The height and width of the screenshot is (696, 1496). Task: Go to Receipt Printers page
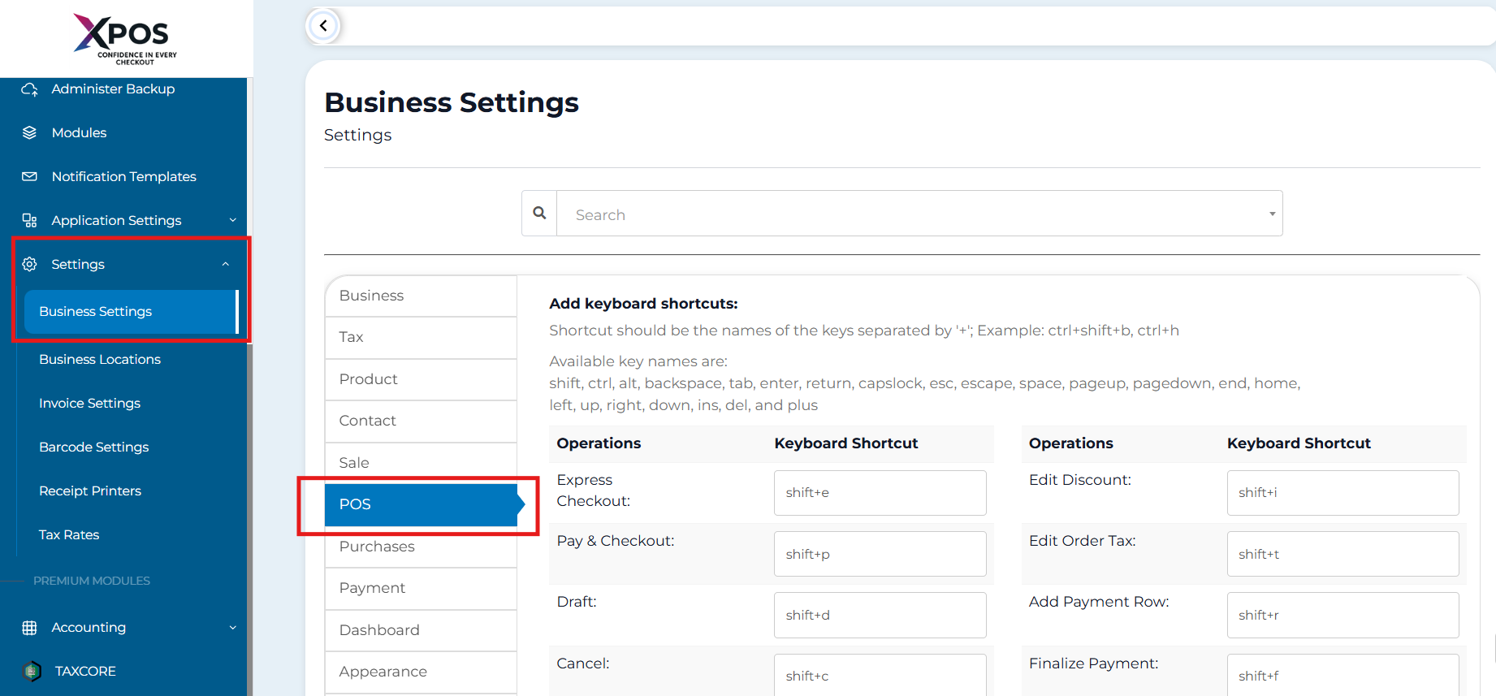pyautogui.click(x=90, y=491)
